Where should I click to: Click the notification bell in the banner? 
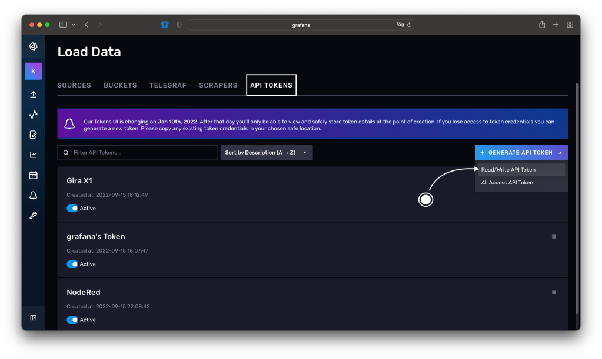(x=70, y=123)
